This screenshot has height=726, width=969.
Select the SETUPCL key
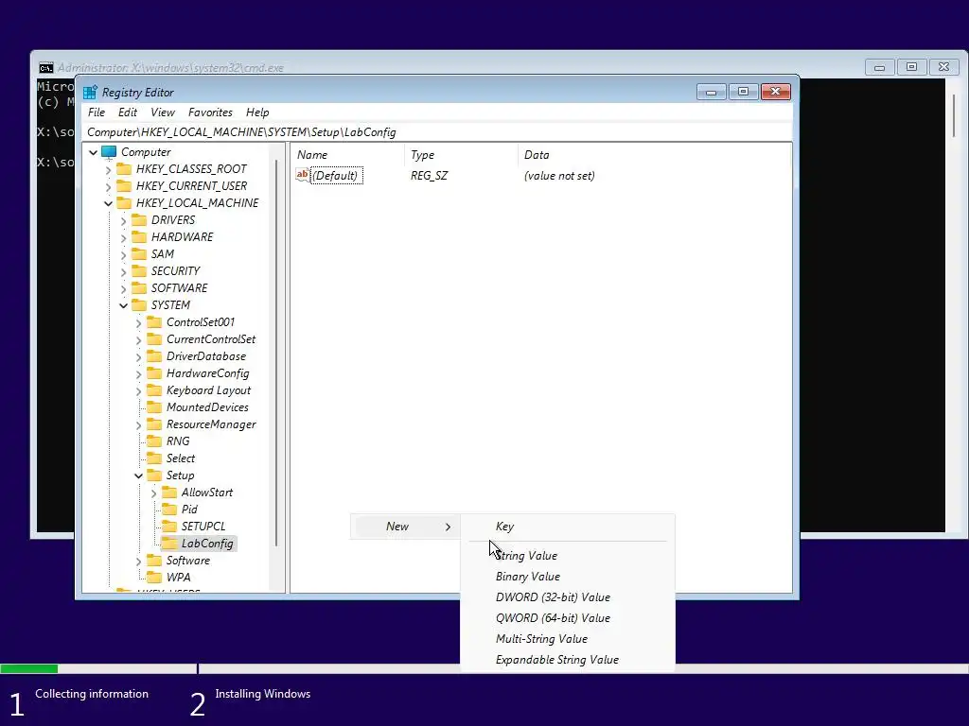(203, 527)
